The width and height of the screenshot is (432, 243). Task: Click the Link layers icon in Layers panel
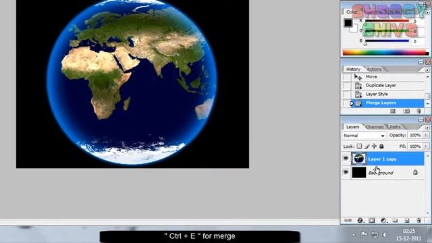tap(348, 221)
